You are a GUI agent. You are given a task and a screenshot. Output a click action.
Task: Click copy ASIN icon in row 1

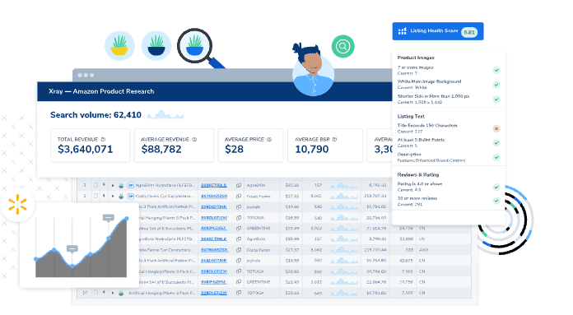click(239, 185)
